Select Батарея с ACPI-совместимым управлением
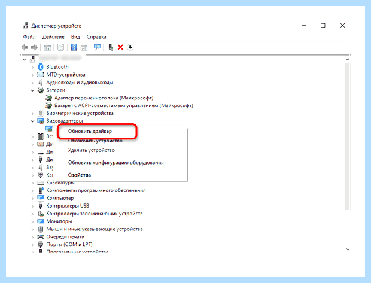Screen dimensions: 371x283 coord(124,105)
